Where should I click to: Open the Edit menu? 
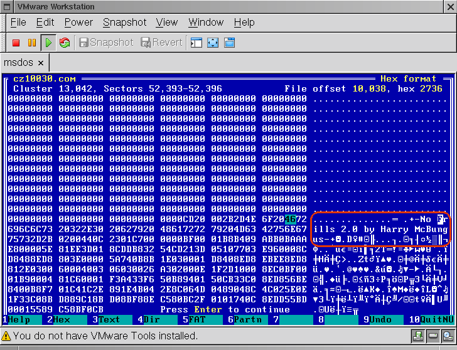[45, 23]
